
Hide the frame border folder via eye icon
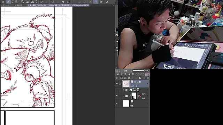117,96
